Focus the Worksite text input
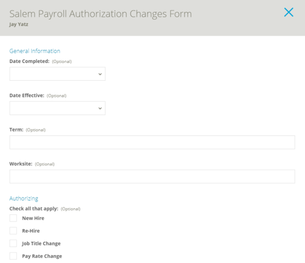Viewport: 305px width, 263px height. 152,176
